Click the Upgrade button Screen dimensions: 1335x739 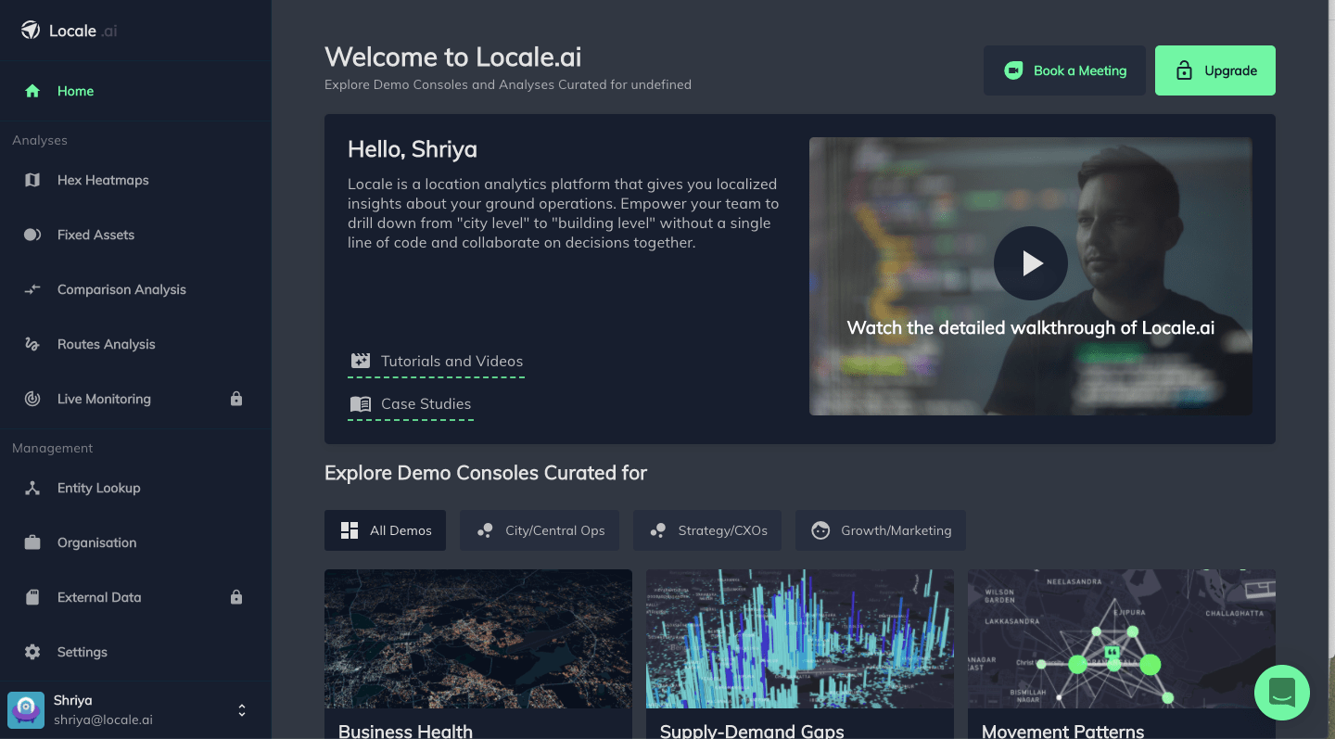click(x=1215, y=70)
